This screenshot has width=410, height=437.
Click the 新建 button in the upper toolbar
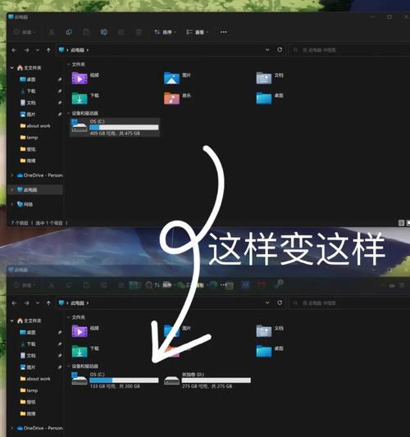(x=25, y=32)
